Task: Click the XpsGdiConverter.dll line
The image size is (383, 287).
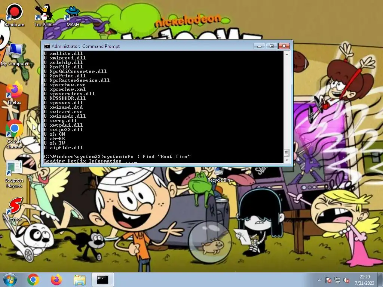Action: pyautogui.click(x=76, y=71)
